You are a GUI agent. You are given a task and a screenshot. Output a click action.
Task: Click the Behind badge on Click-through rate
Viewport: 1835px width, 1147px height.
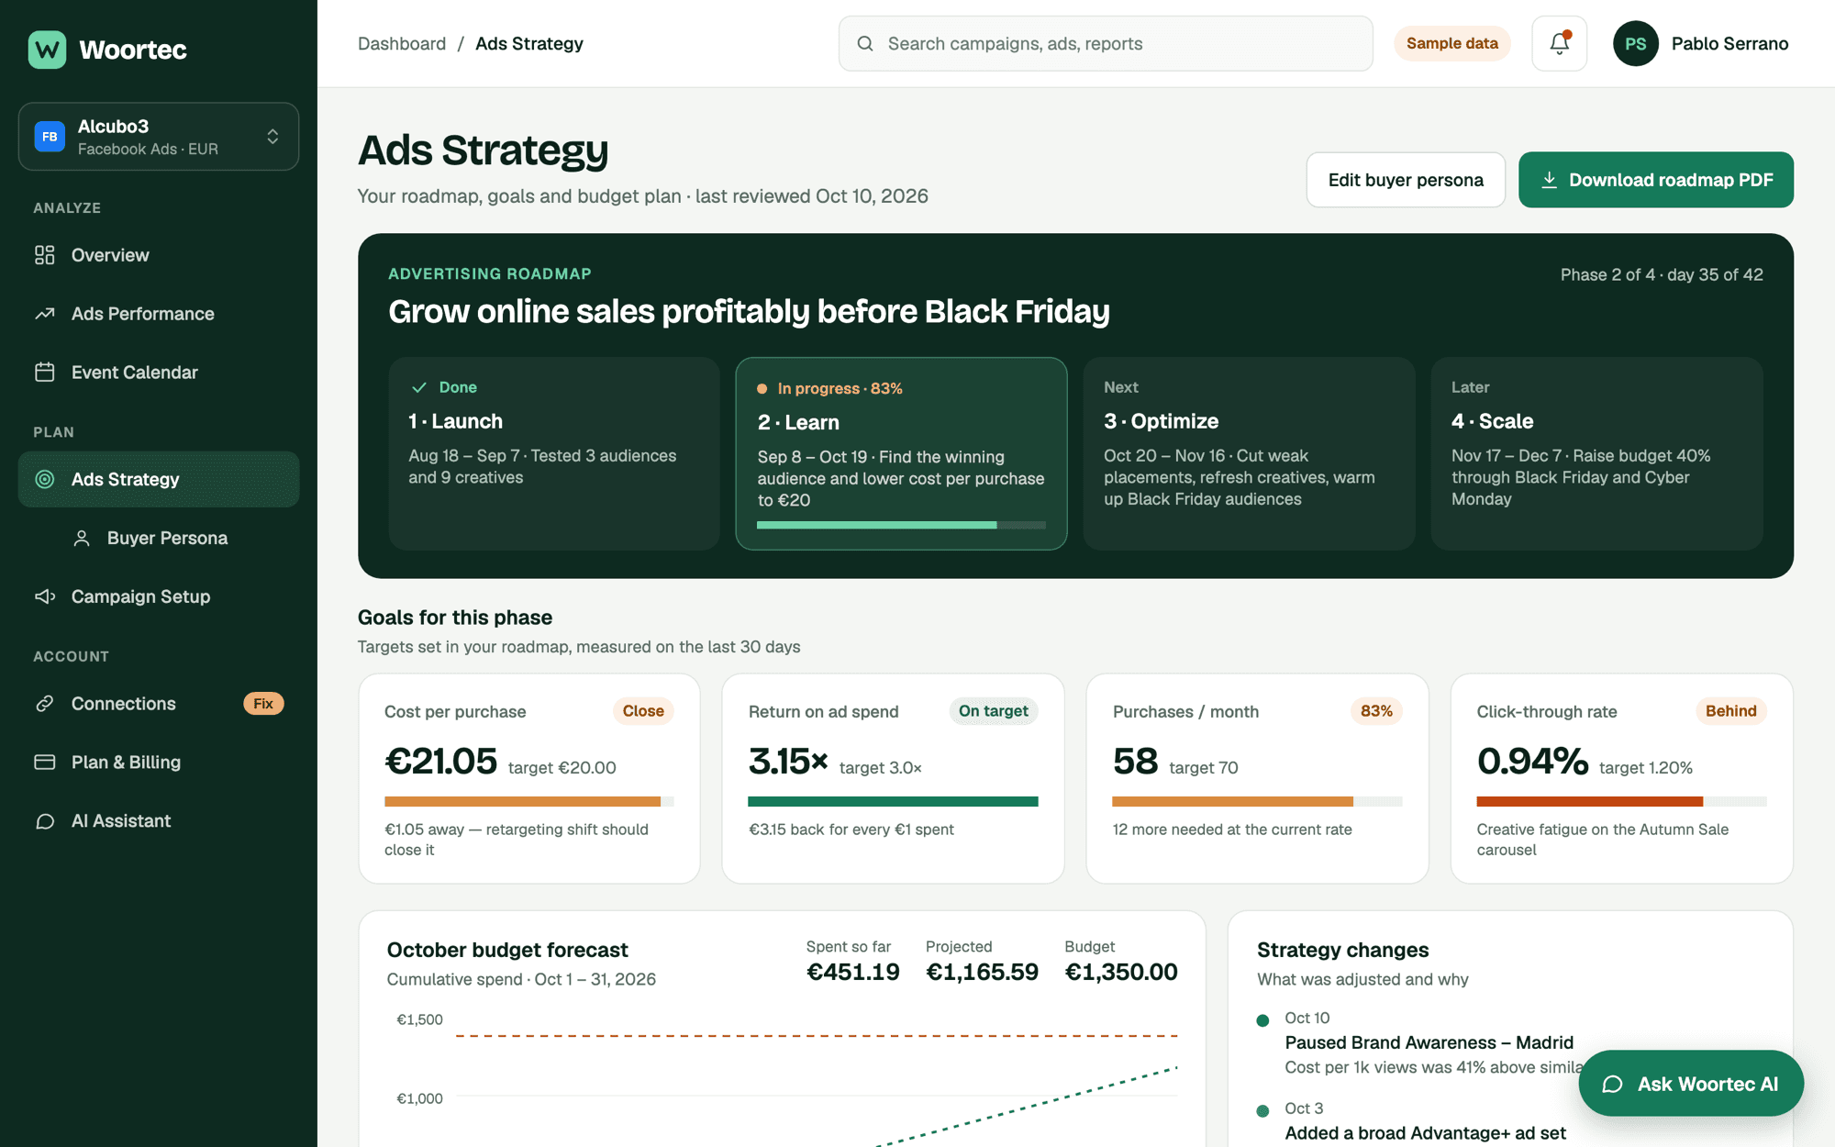tap(1730, 711)
